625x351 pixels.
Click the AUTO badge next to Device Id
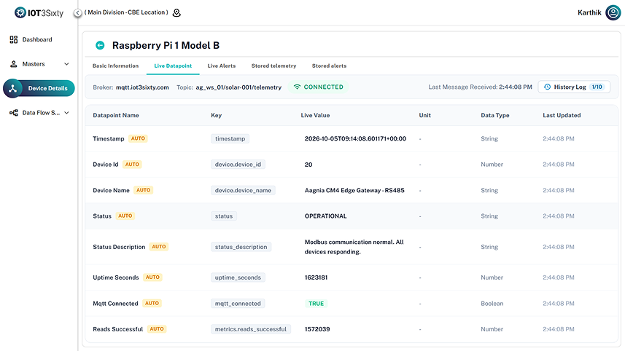click(x=132, y=165)
